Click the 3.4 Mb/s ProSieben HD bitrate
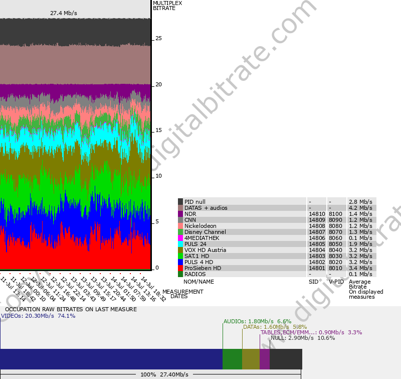The height and width of the screenshot is (379, 401). pos(360,268)
